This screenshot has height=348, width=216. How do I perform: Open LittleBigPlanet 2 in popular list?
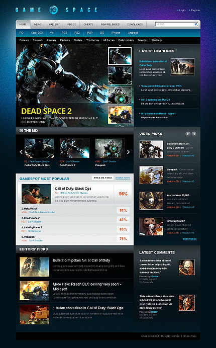pyautogui.click(x=32, y=227)
